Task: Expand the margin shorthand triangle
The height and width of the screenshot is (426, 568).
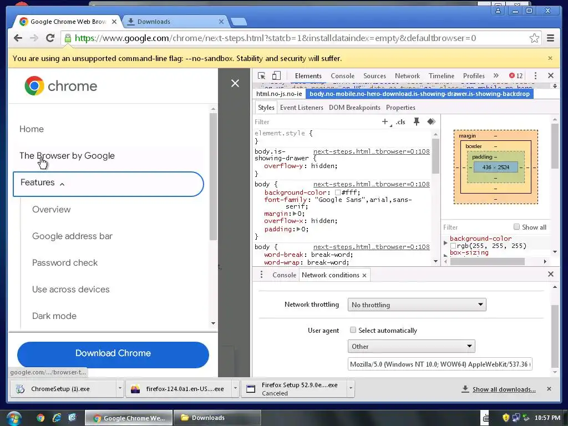Action: (x=295, y=214)
